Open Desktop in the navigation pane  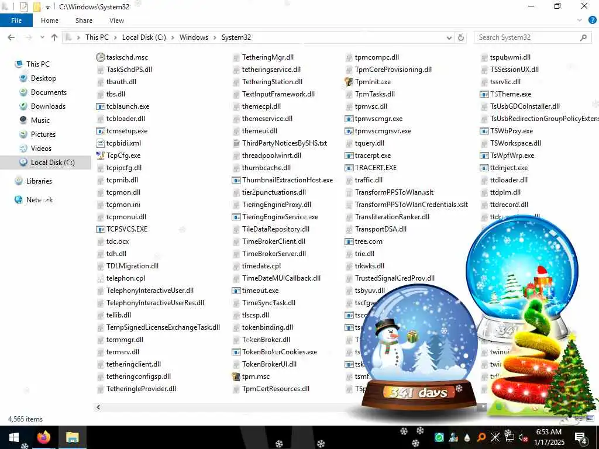point(43,78)
